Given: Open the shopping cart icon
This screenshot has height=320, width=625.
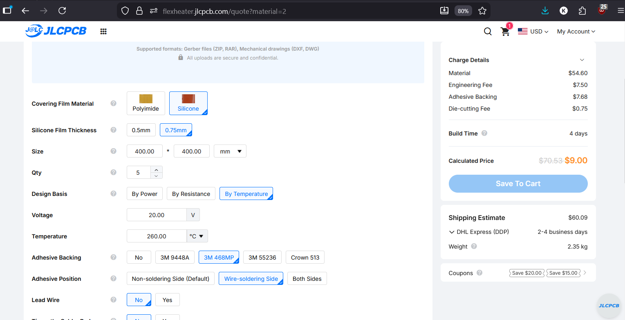Looking at the screenshot, I should pyautogui.click(x=505, y=31).
